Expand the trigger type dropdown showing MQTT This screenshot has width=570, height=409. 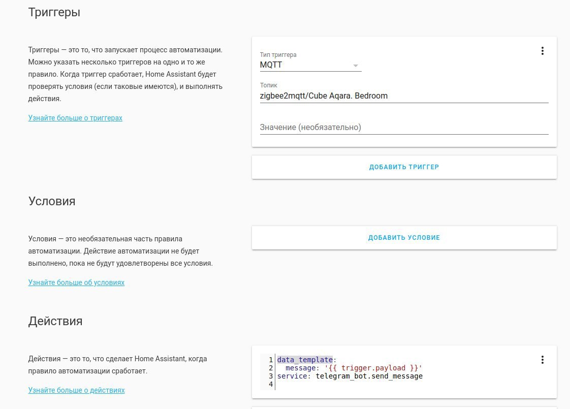(x=310, y=65)
